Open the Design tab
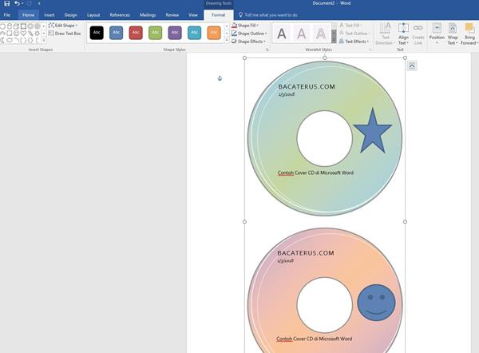479x353 pixels. click(x=70, y=15)
